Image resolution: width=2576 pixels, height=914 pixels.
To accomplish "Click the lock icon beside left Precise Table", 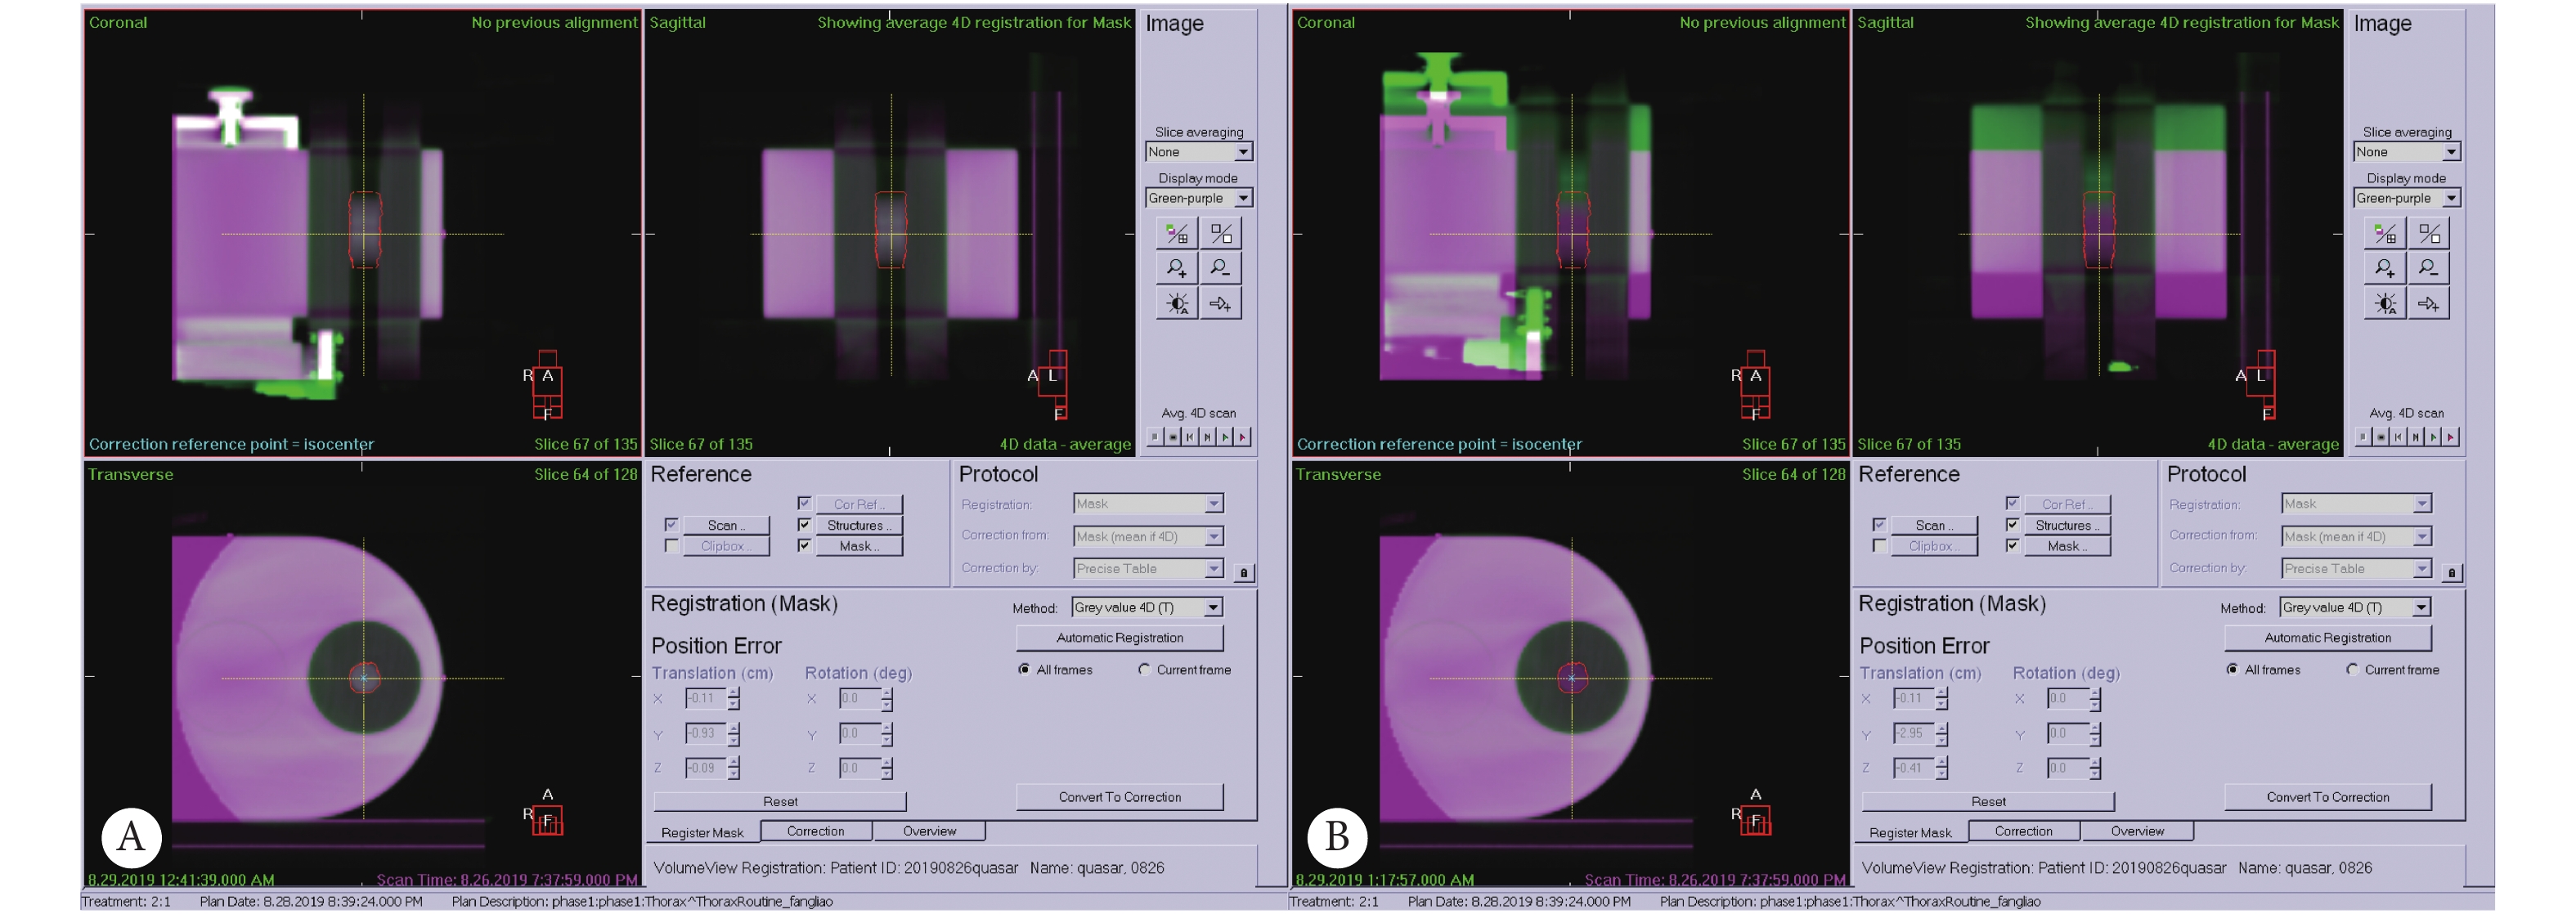I will point(1243,573).
